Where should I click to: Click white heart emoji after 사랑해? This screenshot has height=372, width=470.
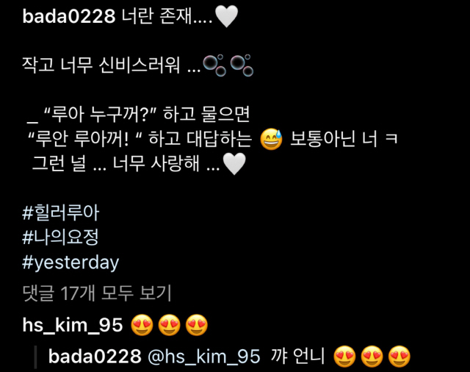pos(234,164)
